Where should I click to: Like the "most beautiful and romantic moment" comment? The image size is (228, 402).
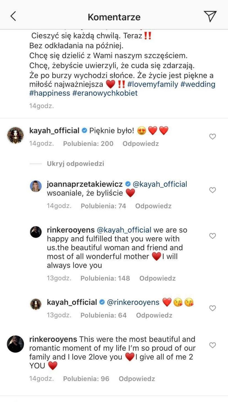(x=213, y=345)
